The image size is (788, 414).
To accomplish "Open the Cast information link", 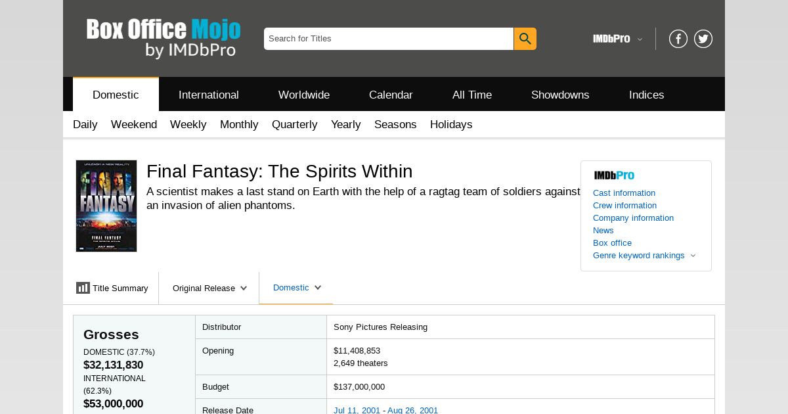I will coord(624,193).
